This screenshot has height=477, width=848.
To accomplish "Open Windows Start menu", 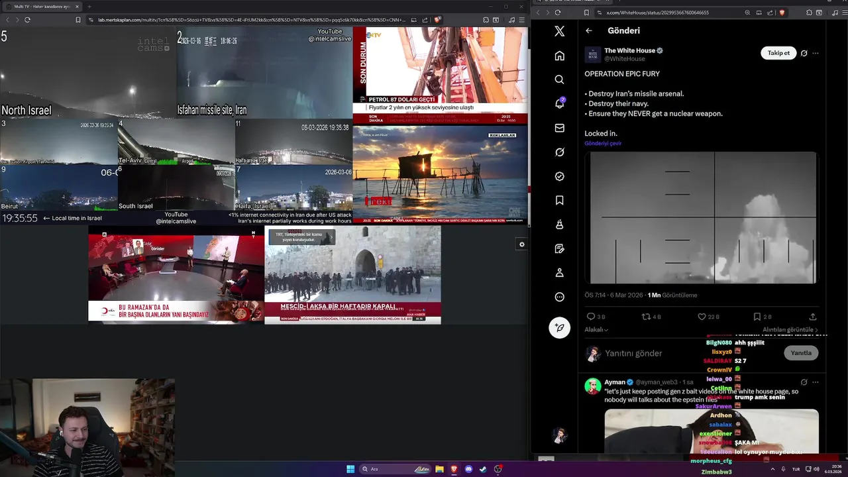I will (x=350, y=469).
